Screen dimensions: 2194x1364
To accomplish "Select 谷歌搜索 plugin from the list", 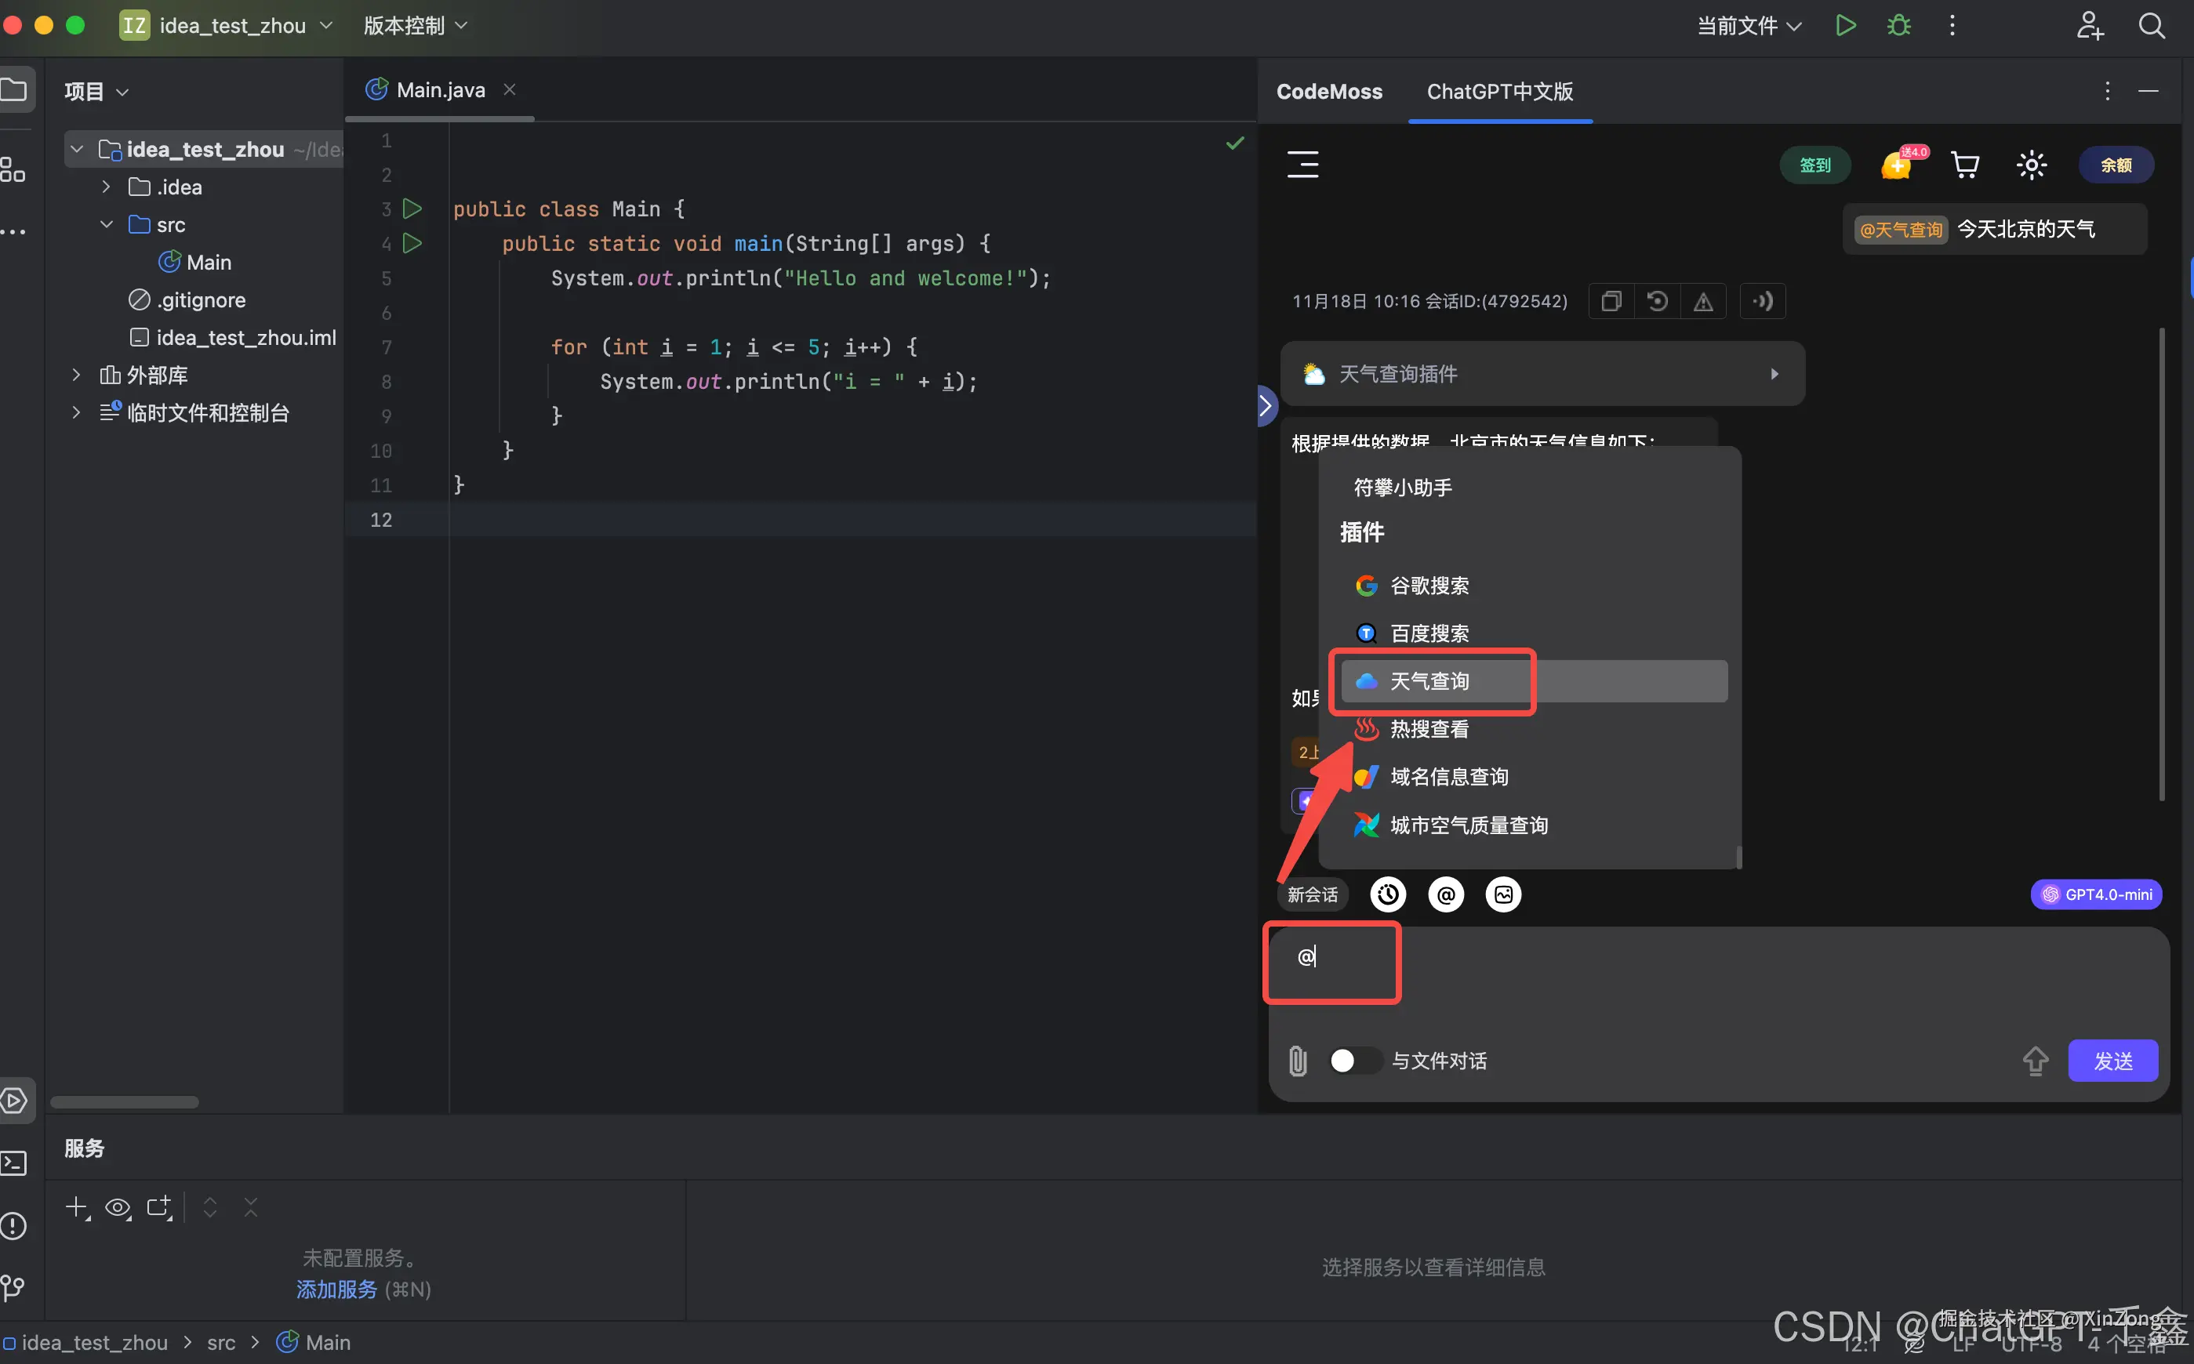I will point(1429,586).
